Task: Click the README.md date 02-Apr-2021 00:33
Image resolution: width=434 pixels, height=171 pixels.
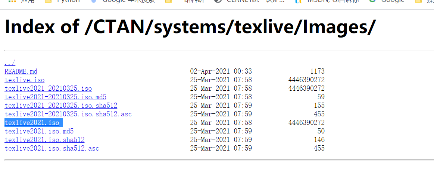Action: point(221,71)
